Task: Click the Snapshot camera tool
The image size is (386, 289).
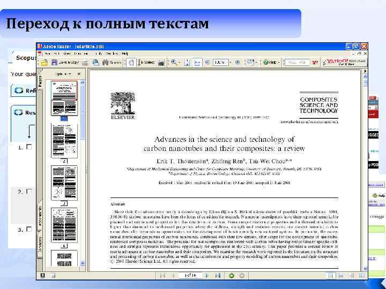Action: click(x=161, y=63)
